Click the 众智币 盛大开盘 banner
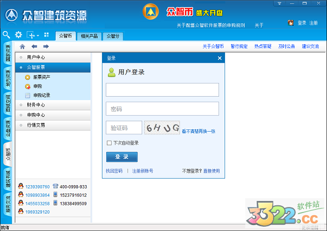The width and height of the screenshot is (327, 231). 195,12
